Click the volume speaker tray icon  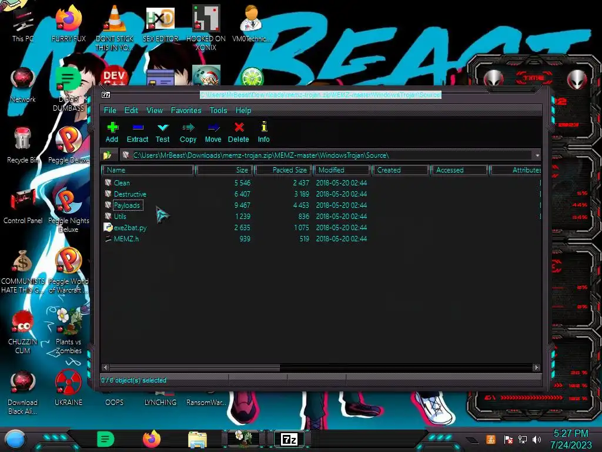tap(537, 439)
